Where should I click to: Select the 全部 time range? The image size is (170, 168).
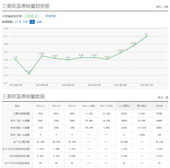pyautogui.click(x=39, y=22)
